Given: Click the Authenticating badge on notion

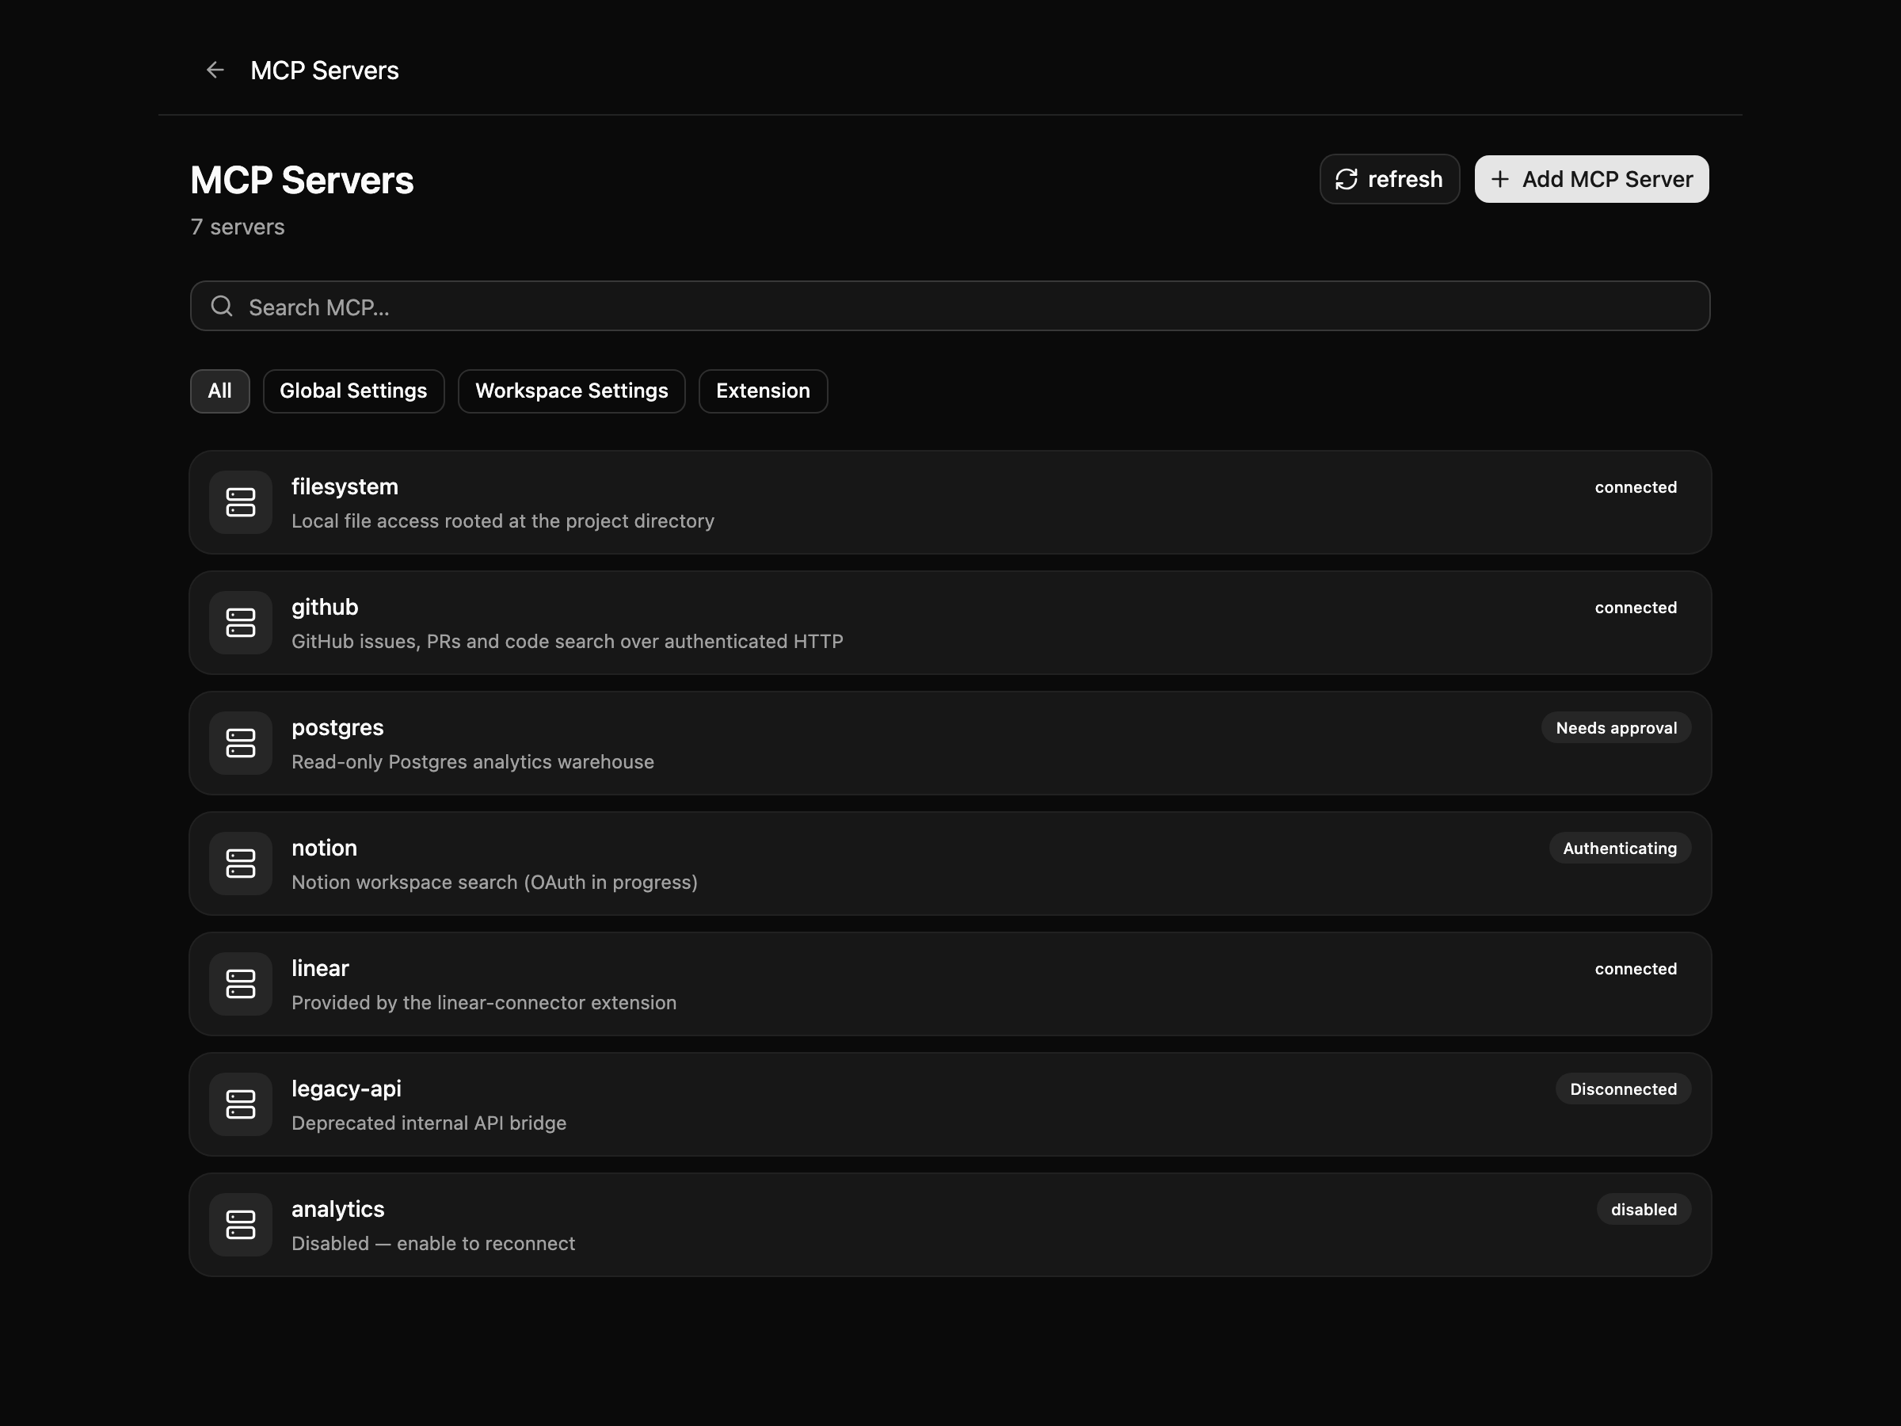Looking at the screenshot, I should pos(1619,848).
